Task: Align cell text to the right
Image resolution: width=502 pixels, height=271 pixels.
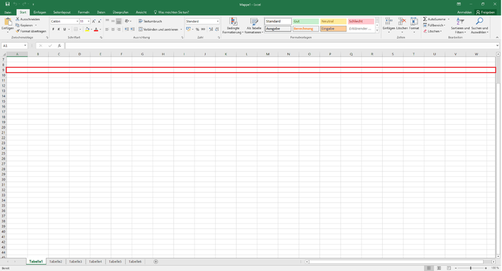Action: [119, 29]
